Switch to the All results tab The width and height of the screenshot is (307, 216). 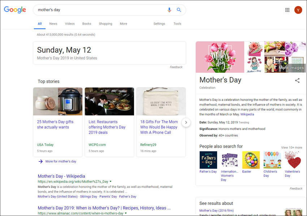[40, 24]
